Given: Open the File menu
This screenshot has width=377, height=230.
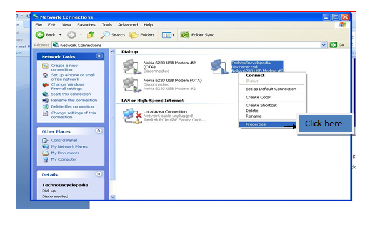Looking at the screenshot, I should 39,25.
